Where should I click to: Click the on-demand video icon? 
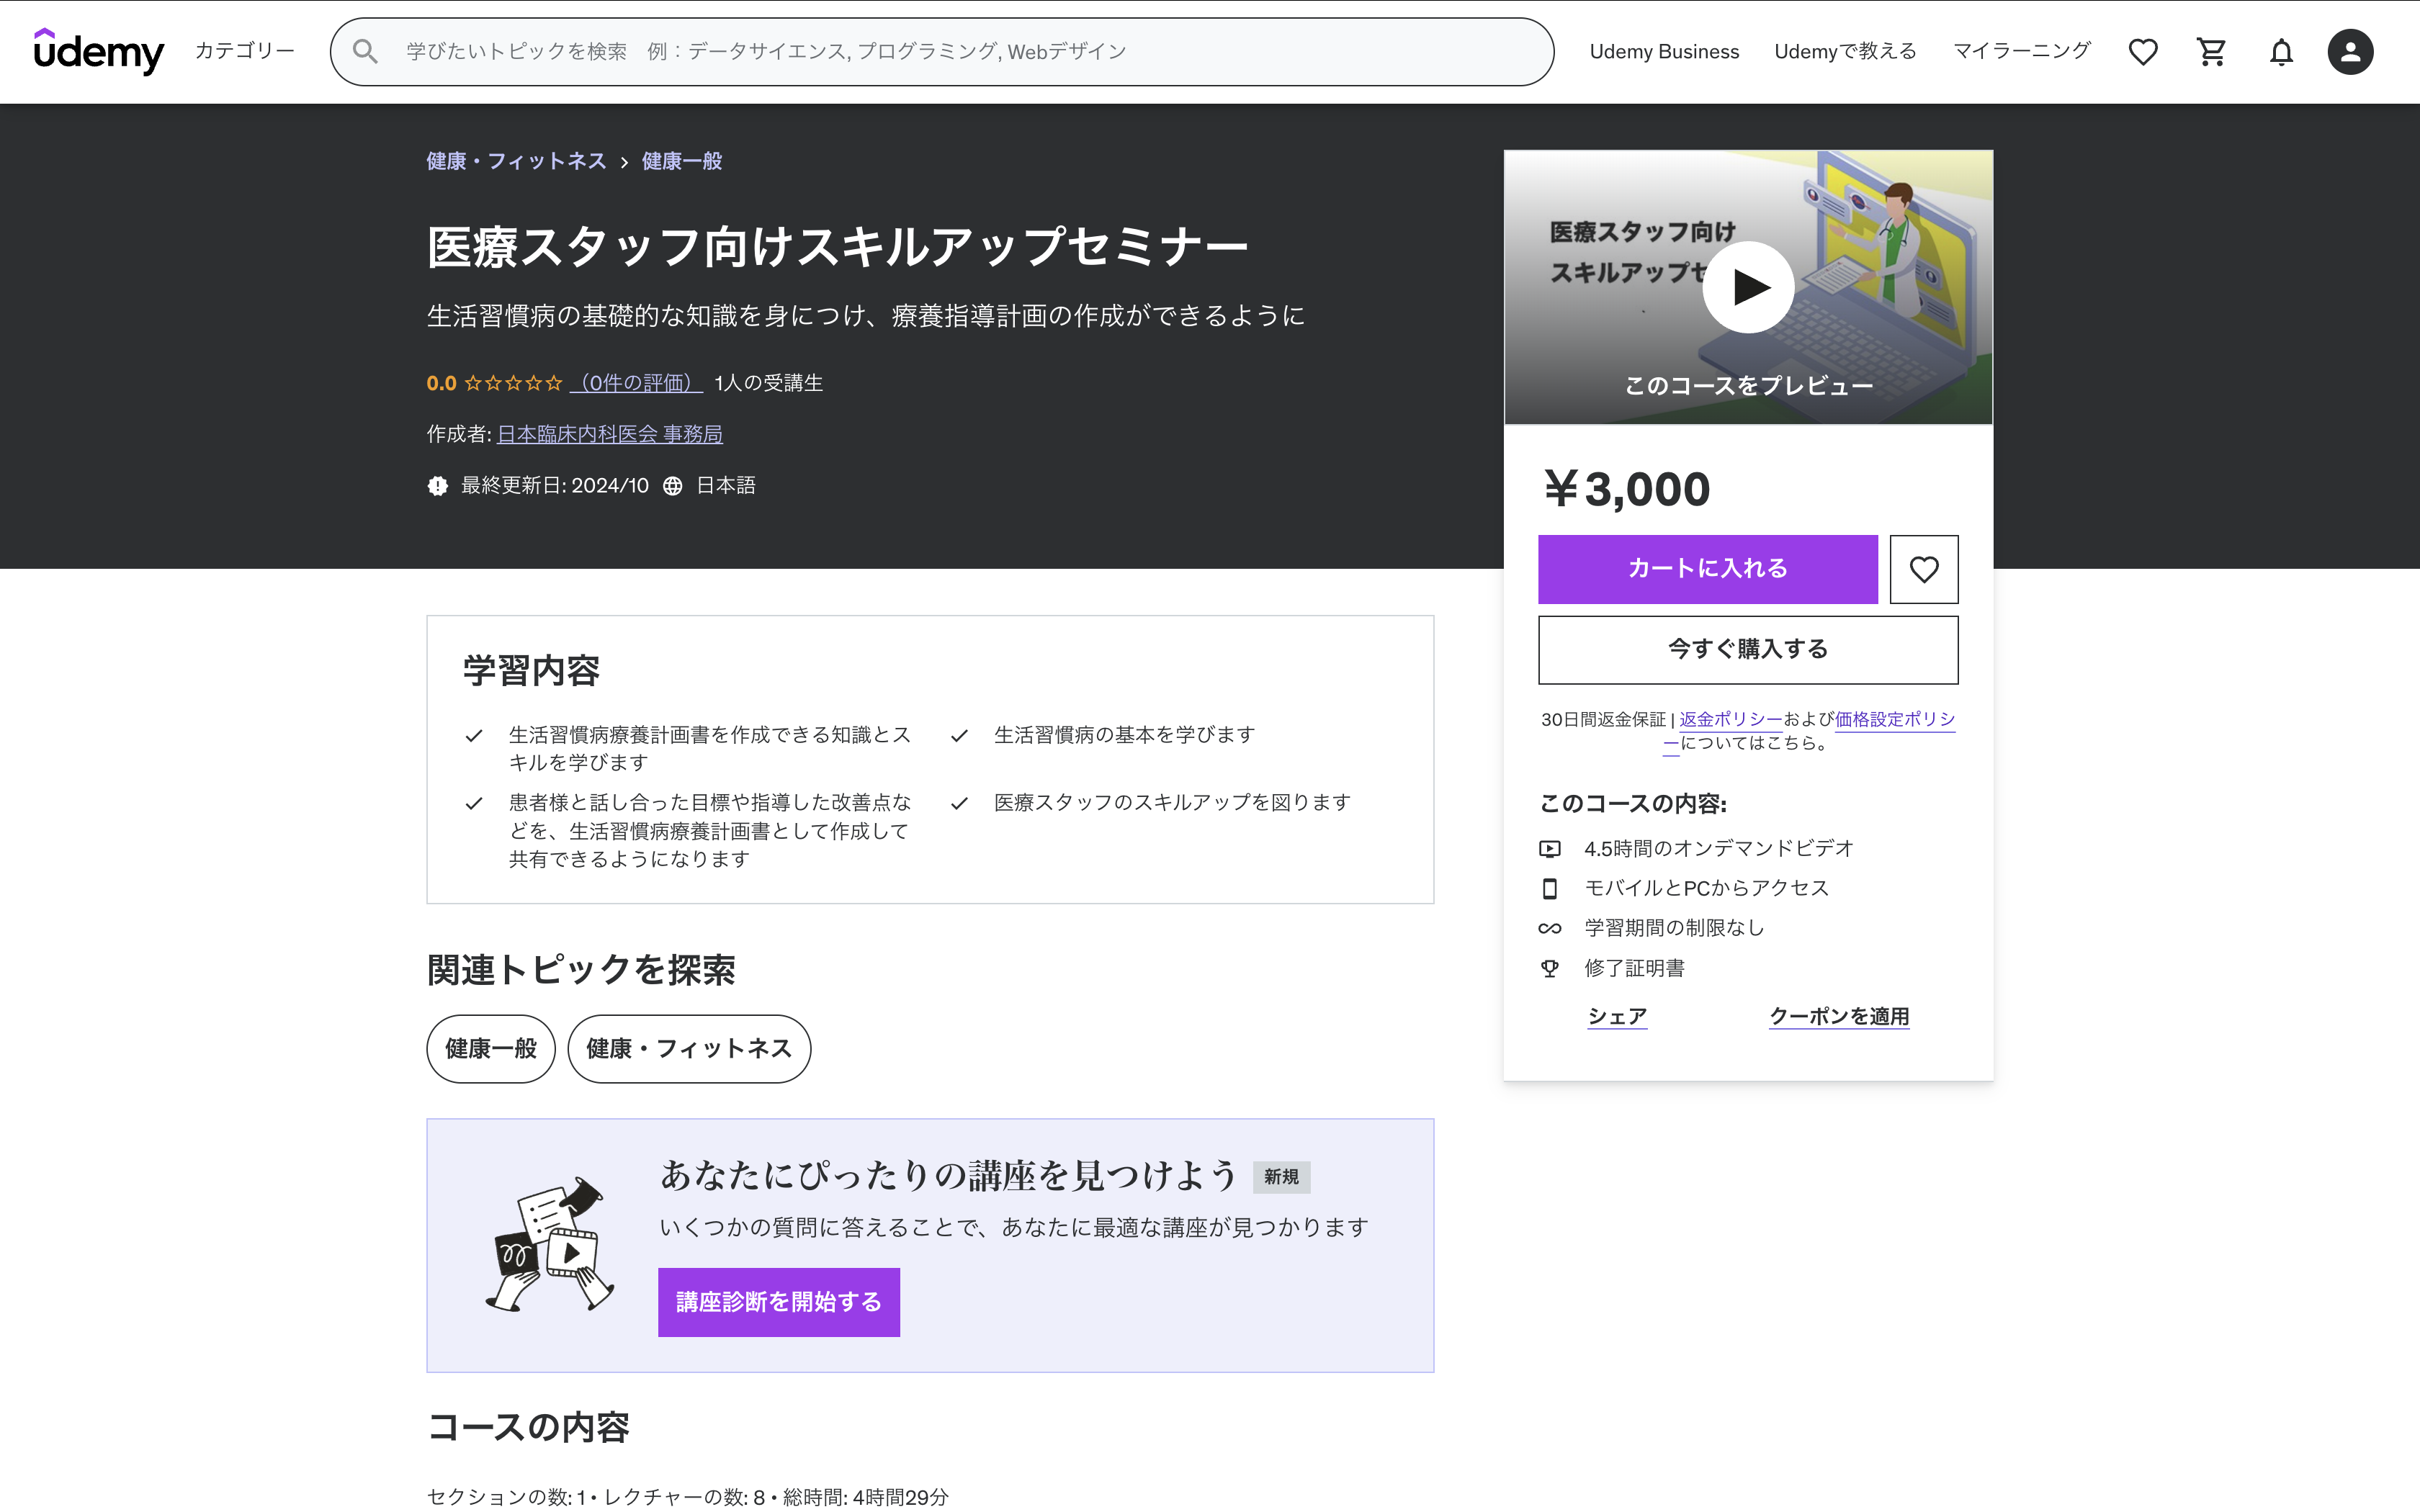click(x=1550, y=849)
